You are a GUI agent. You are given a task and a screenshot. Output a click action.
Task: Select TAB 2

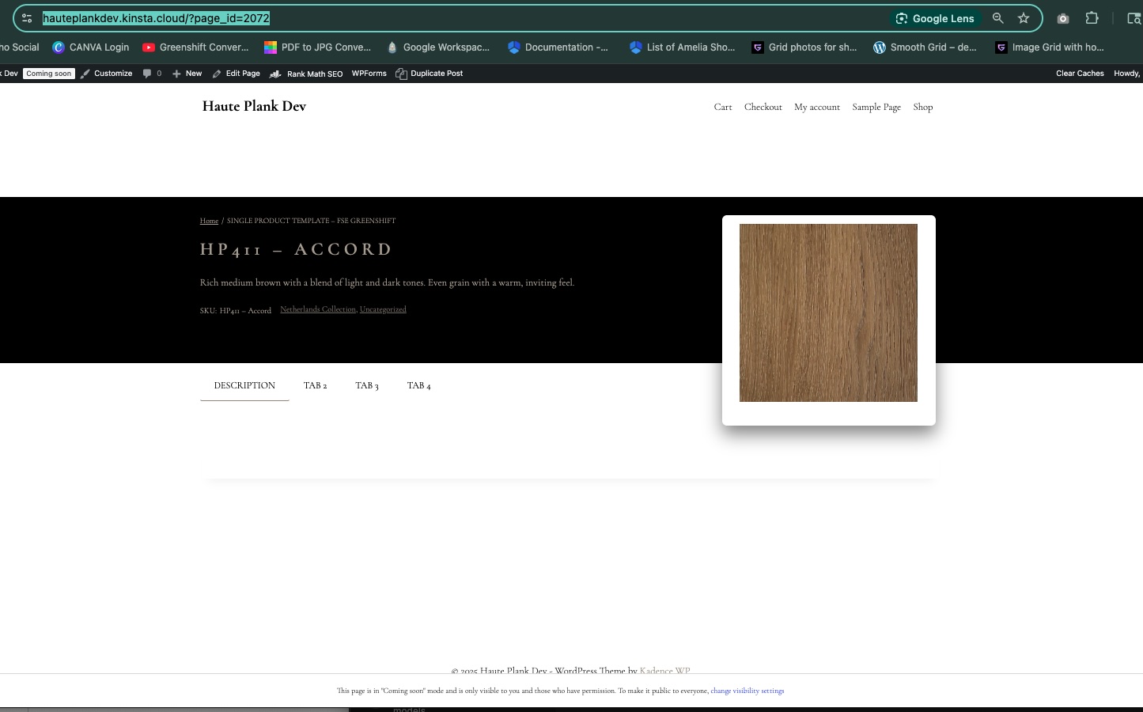pos(315,385)
